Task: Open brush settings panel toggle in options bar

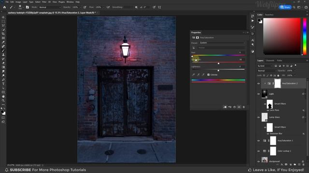Action: click(x=28, y=7)
